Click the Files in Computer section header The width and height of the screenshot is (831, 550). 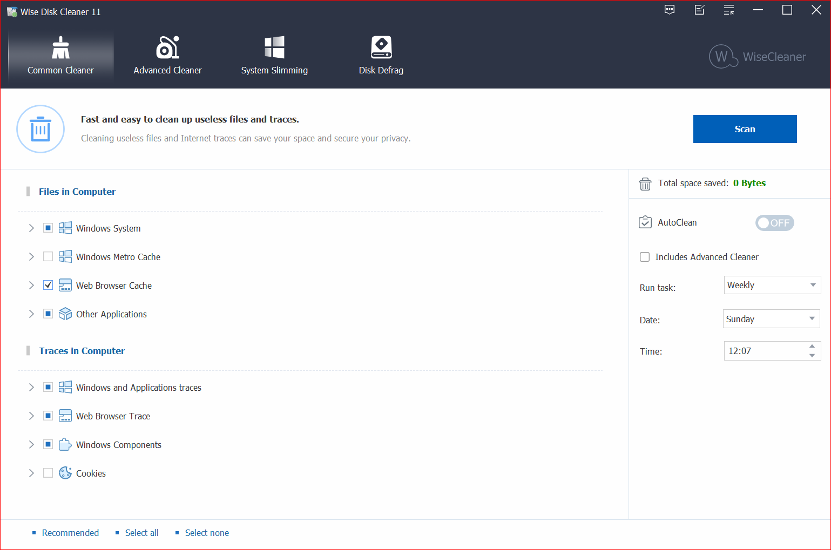click(77, 192)
